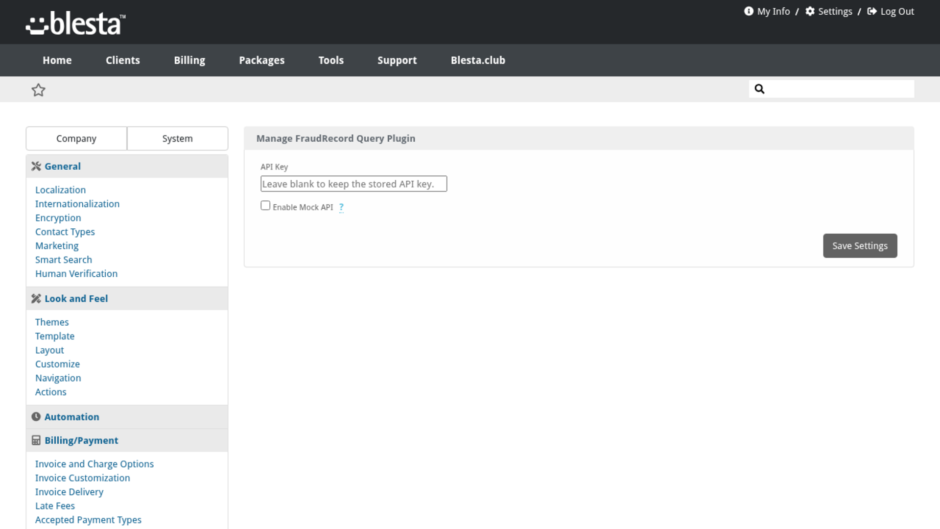Open Accepted Payment Types settings
The width and height of the screenshot is (940, 529).
point(88,520)
